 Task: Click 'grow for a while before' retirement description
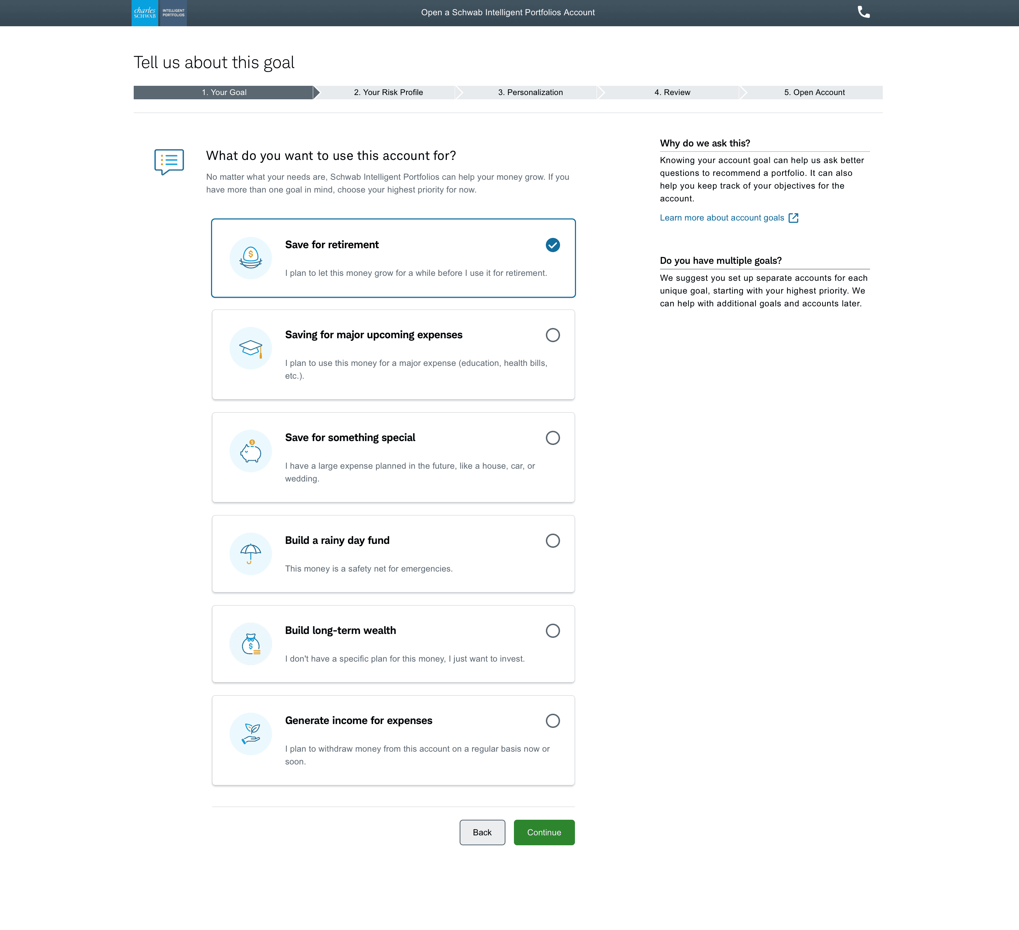[416, 273]
